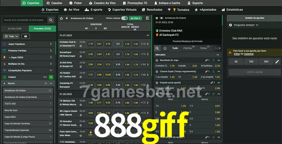Viewport: 282px width, 144px height.
Task: Favorite the Amistosos de Clubes header star
Action: click(x=61, y=18)
